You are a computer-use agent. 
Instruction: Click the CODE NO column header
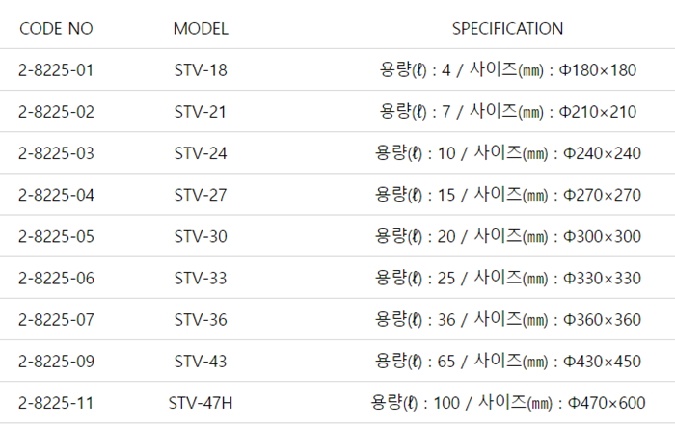57,29
